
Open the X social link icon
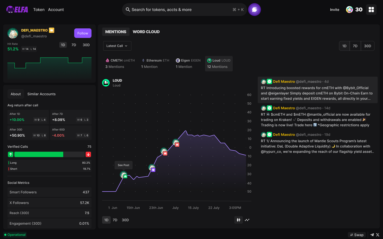click(378, 235)
